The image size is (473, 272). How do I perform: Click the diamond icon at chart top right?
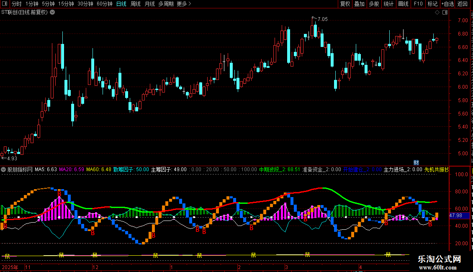click(x=437, y=13)
